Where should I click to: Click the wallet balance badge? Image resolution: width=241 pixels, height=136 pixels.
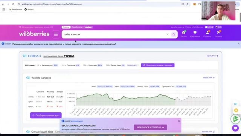[209, 27]
